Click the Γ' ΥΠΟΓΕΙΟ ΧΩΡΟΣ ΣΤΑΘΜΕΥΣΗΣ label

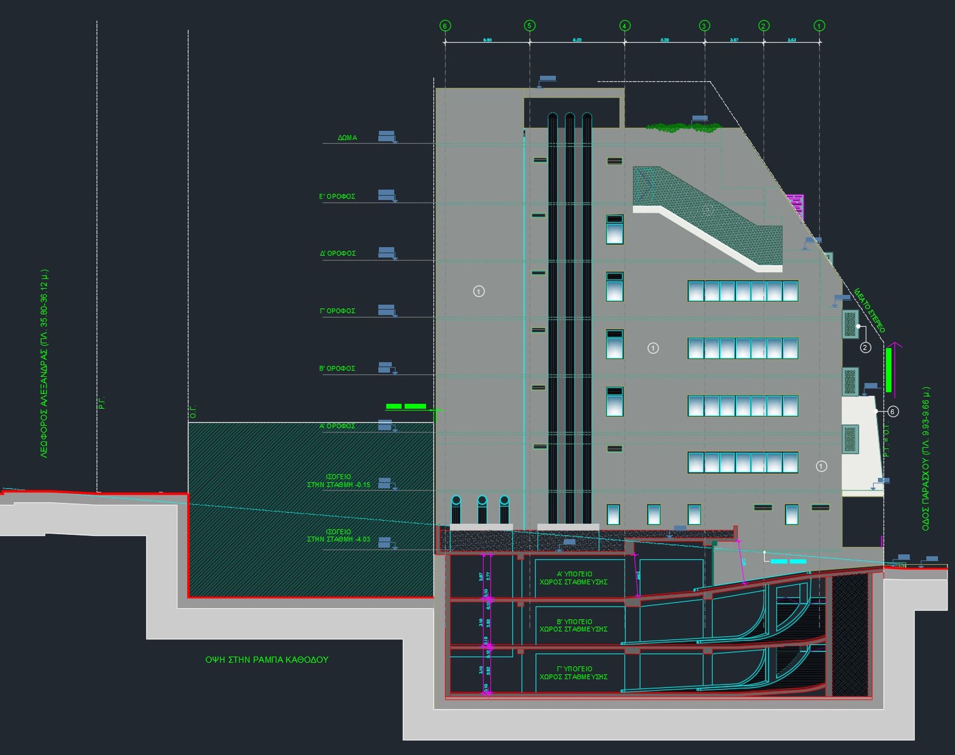pyautogui.click(x=574, y=673)
